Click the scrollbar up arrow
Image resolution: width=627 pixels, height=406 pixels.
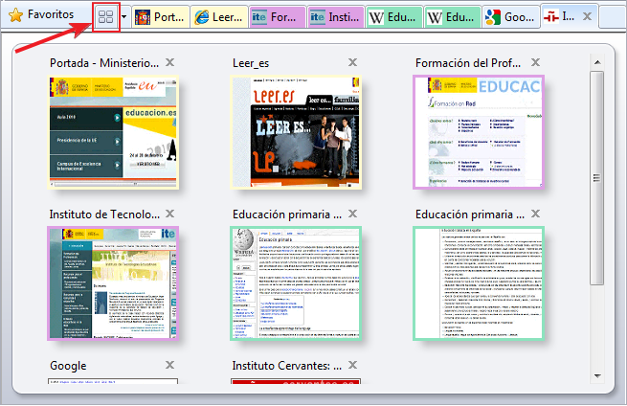(597, 62)
